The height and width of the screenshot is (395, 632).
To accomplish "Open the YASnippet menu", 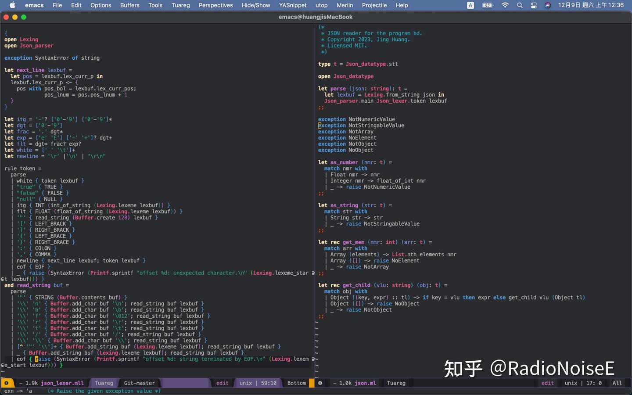I will (x=292, y=5).
